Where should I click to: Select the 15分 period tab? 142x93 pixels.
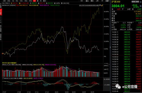(21, 1)
